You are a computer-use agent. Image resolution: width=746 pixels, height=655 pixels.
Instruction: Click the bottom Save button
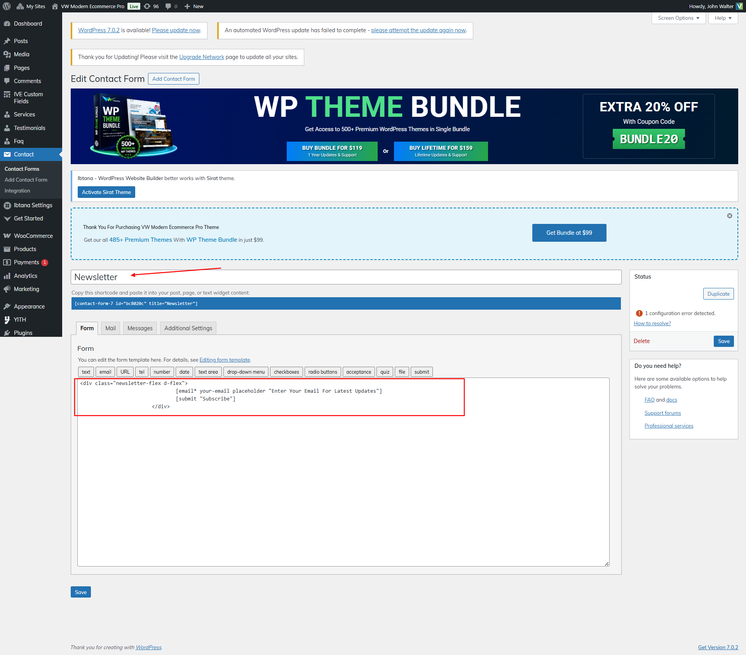(x=81, y=592)
